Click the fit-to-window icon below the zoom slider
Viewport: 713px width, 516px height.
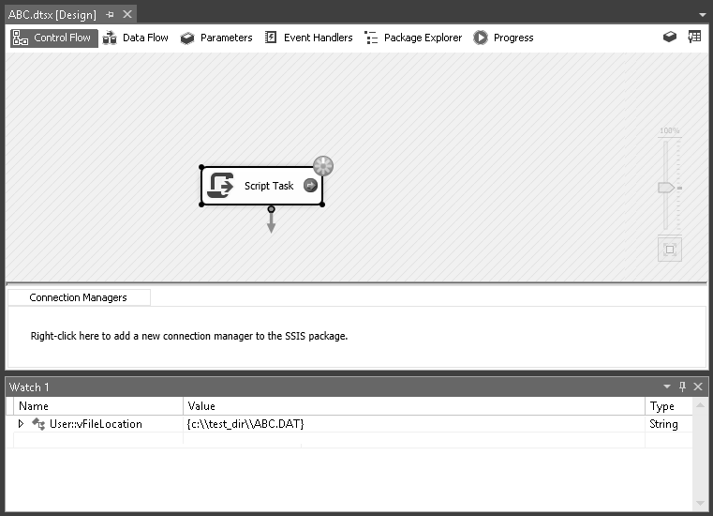click(669, 250)
